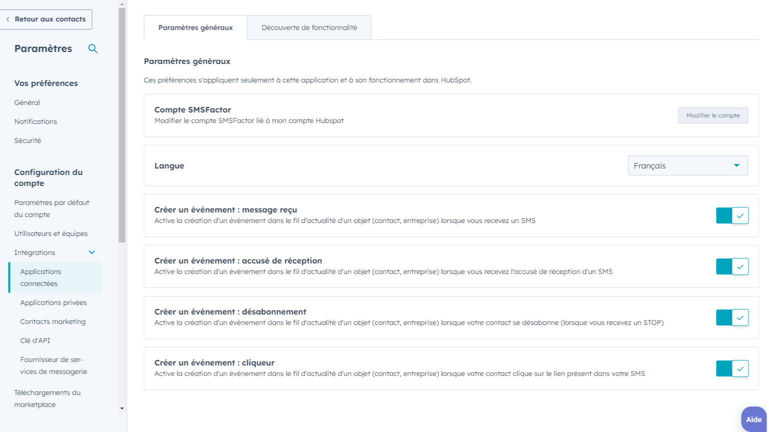Click the Modifier le compte button
The width and height of the screenshot is (769, 432).
[x=712, y=115]
